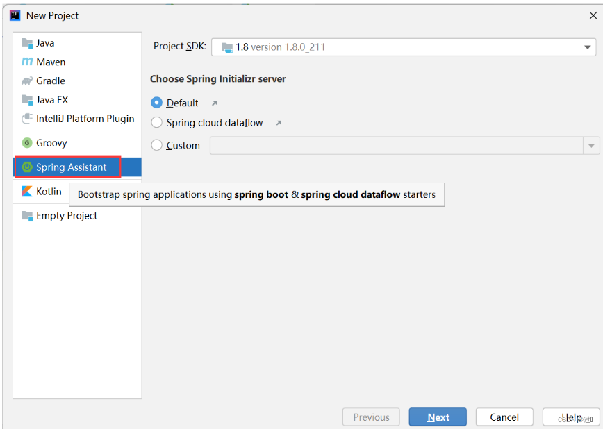Choose IntelliJ Platform Plugin in list
Viewport: 603px width, 429px height.
[77, 119]
